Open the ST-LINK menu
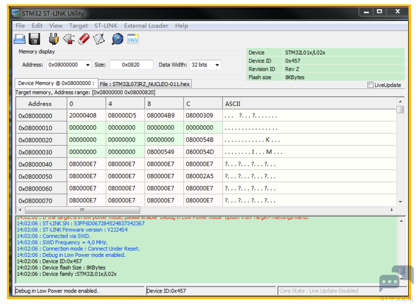Image resolution: width=418 pixels, height=306 pixels. 106,26
